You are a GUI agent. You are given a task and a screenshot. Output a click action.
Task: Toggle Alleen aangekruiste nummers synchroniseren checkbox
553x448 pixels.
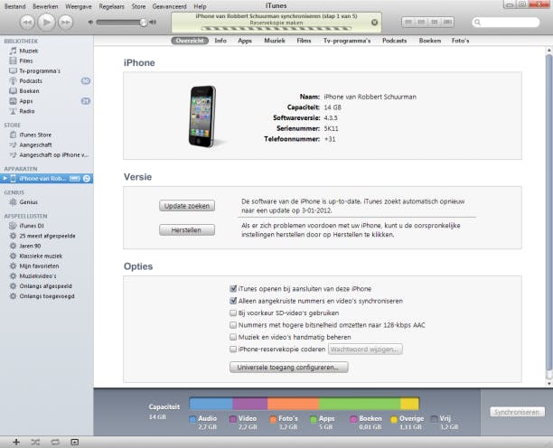(x=233, y=301)
